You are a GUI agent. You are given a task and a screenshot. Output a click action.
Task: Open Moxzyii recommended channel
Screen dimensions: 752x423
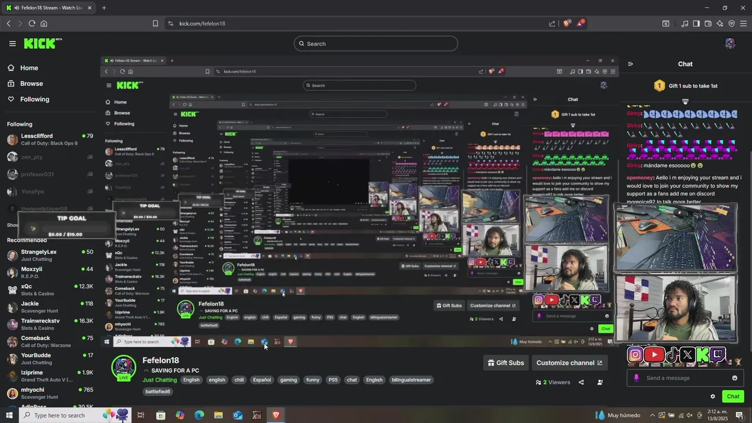pyautogui.click(x=50, y=272)
